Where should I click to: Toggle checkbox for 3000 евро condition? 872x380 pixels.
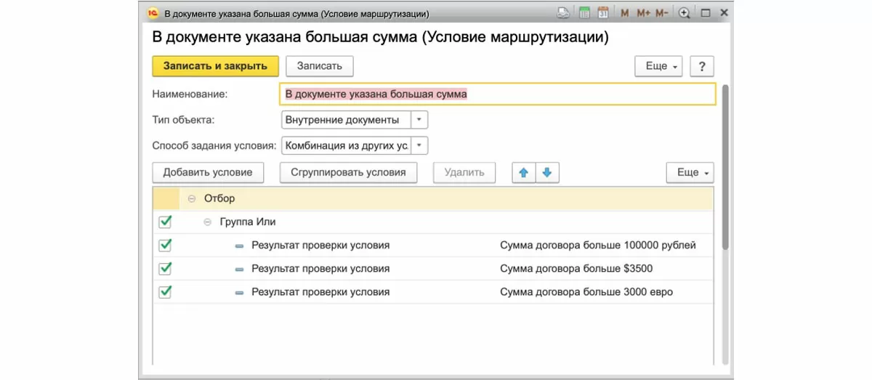pyautogui.click(x=165, y=292)
